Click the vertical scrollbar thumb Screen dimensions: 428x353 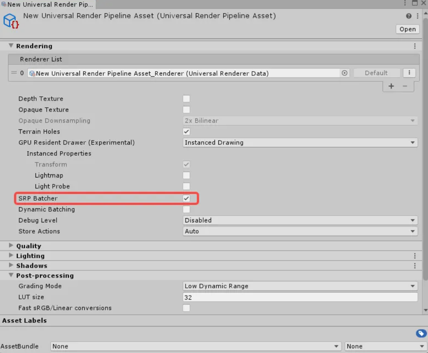425,149
